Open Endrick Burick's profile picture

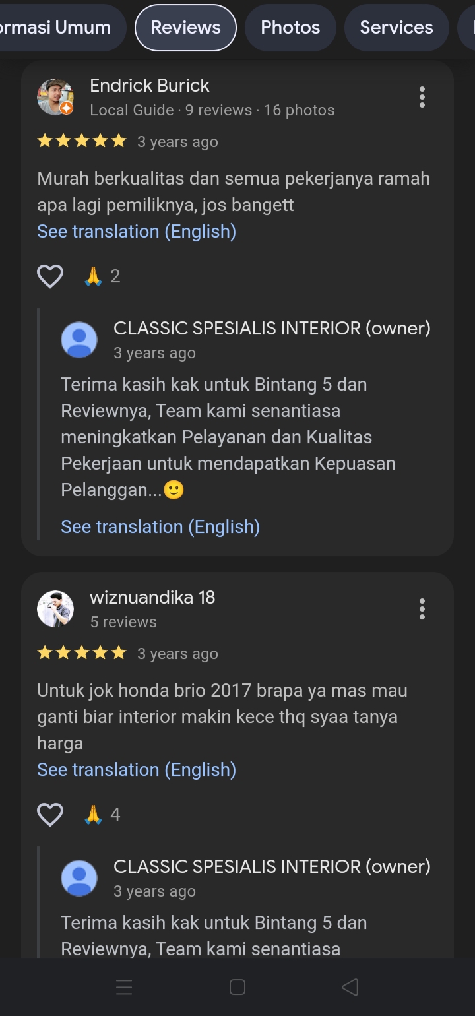[55, 97]
